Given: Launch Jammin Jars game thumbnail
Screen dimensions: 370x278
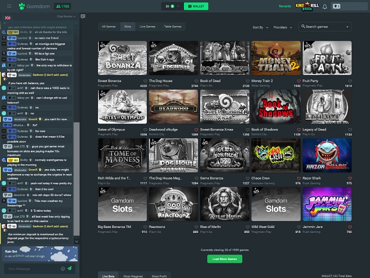Looking at the screenshot, I should (x=327, y=204).
